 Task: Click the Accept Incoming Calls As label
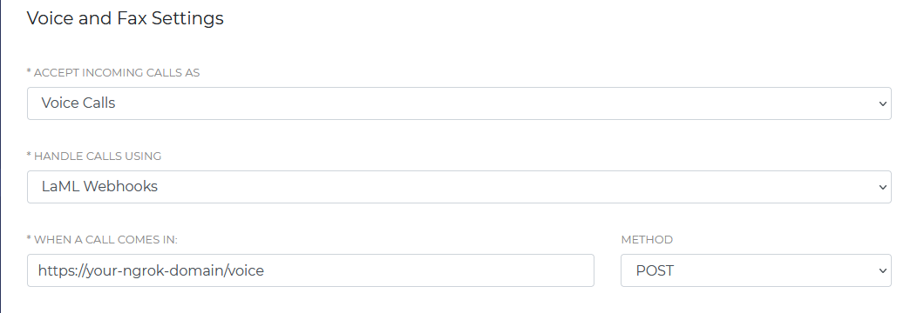pyautogui.click(x=117, y=73)
